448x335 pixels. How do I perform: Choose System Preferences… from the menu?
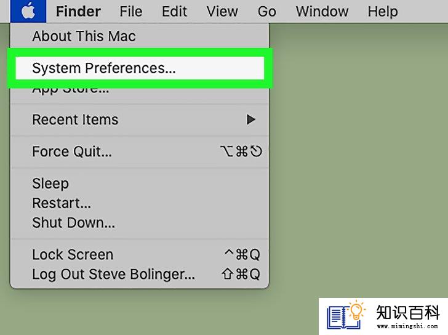click(x=140, y=68)
